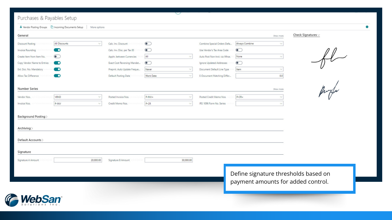The height and width of the screenshot is (220, 392).
Task: Click Show more in General section
Action: pyautogui.click(x=278, y=36)
